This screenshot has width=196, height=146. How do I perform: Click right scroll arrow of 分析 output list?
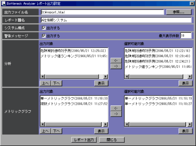106,76
